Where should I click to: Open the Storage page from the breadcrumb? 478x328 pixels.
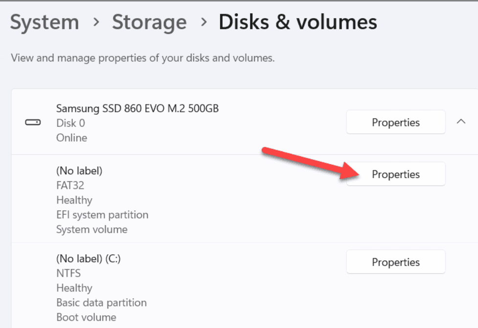(149, 21)
